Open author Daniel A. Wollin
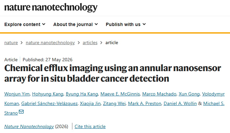 pyautogui.click(x=180, y=103)
